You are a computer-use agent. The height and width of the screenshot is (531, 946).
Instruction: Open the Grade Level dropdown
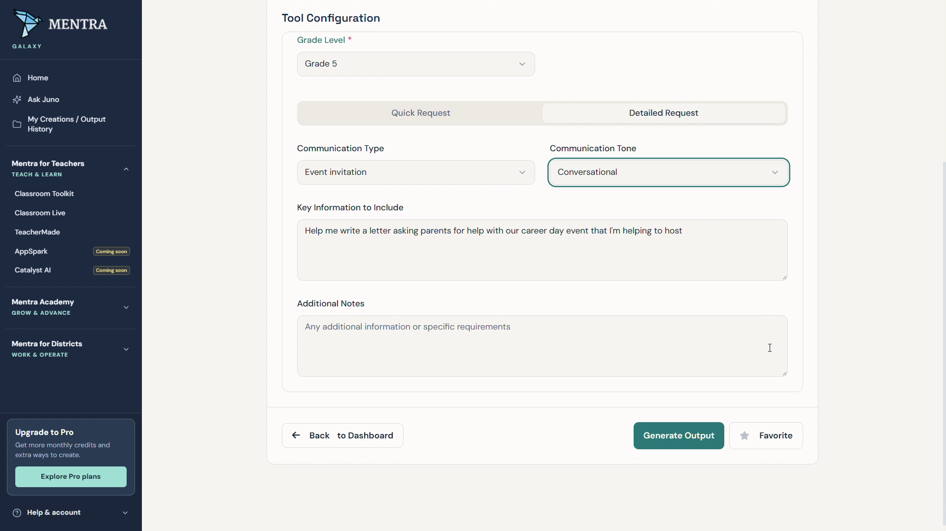pos(416,64)
